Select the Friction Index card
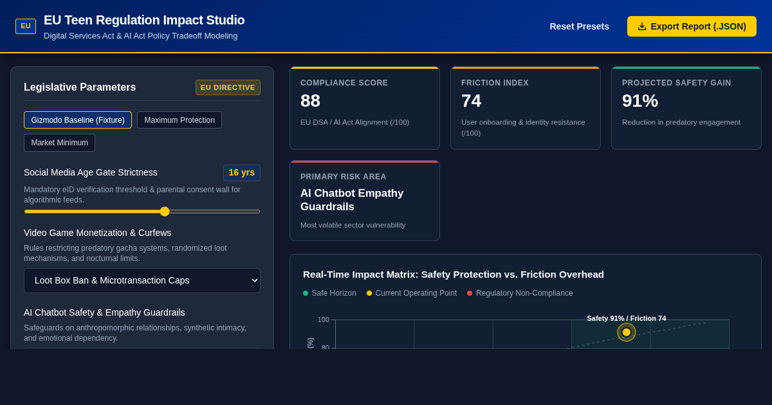772x405 pixels. tap(526, 108)
